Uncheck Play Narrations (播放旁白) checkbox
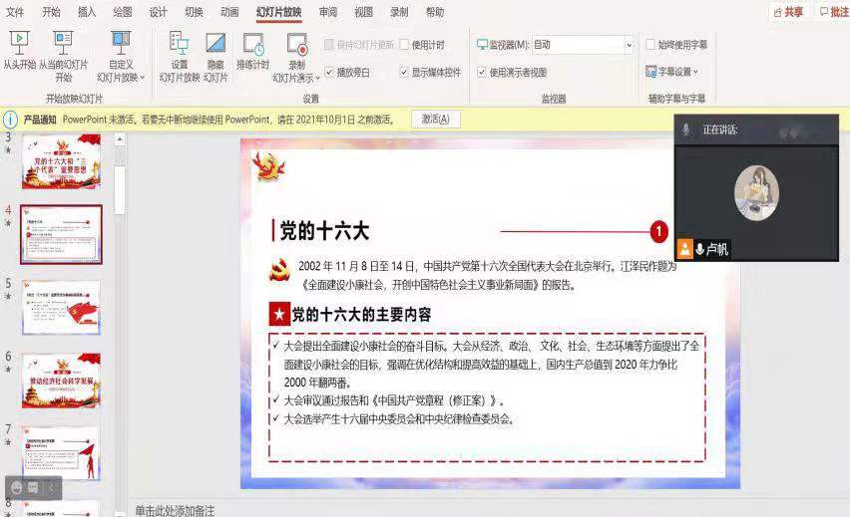 click(x=329, y=72)
